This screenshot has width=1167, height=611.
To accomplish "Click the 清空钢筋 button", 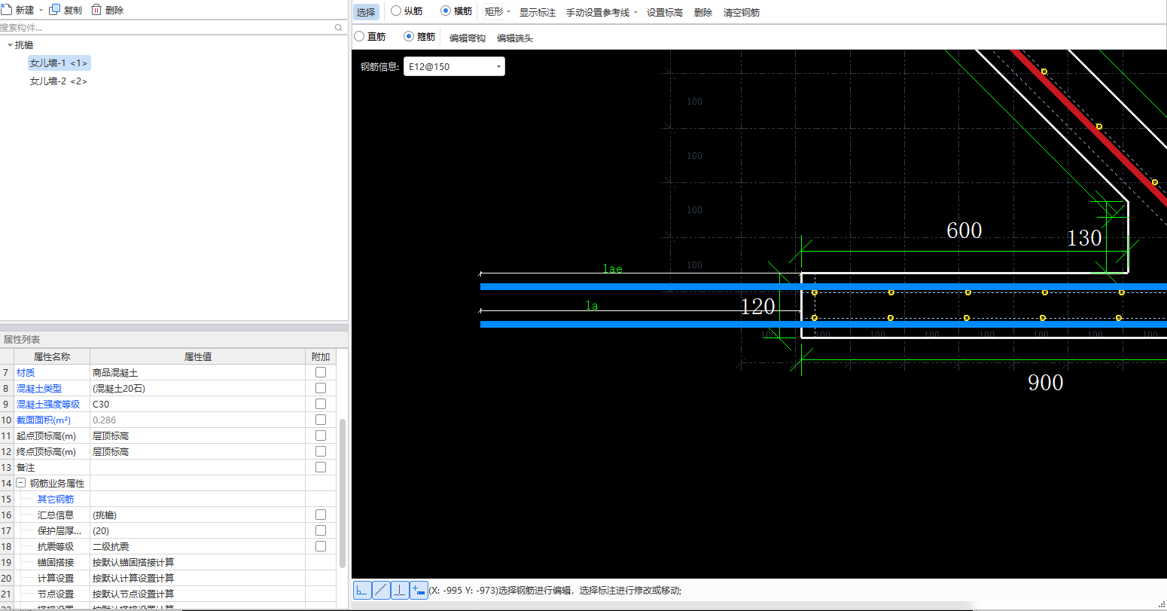I will [x=742, y=12].
